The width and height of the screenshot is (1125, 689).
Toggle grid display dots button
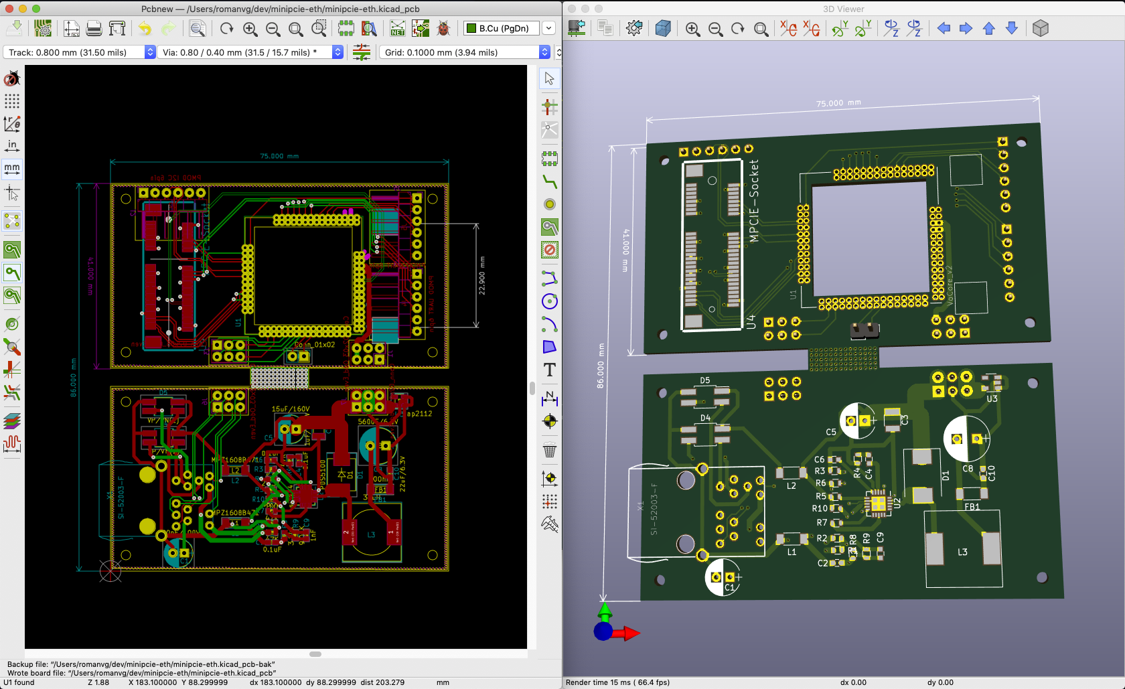pyautogui.click(x=12, y=101)
